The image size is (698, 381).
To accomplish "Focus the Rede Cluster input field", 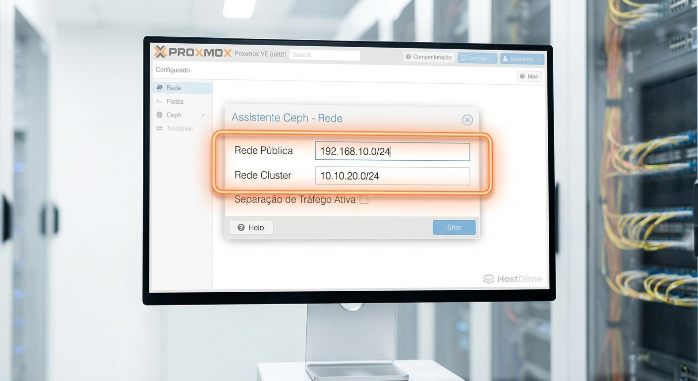I will [392, 176].
